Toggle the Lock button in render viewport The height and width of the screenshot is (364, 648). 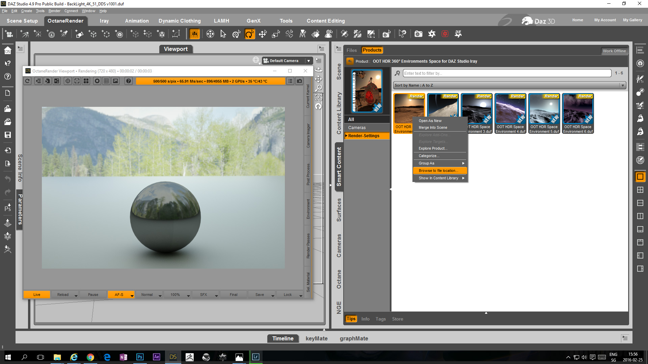(288, 295)
